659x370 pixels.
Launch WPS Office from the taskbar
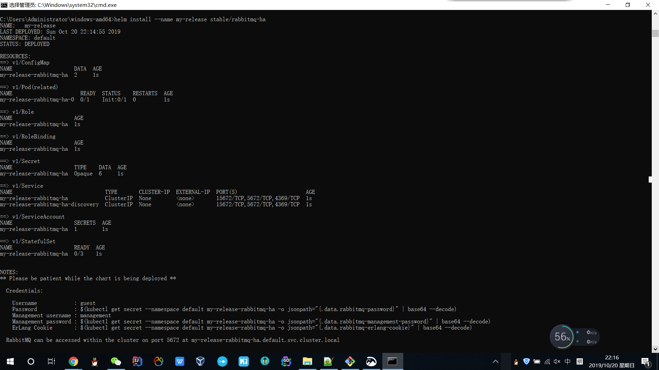click(x=180, y=361)
